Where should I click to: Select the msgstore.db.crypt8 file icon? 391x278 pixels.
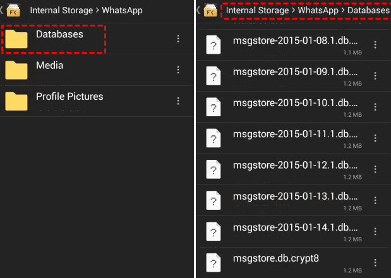click(x=215, y=261)
